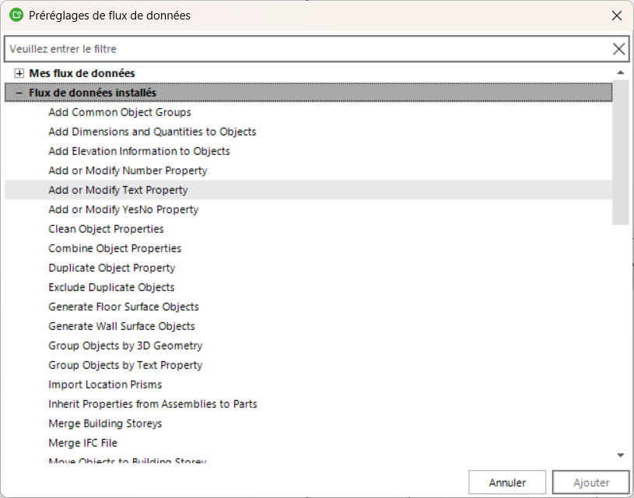Select Import Location Prisms preset

coord(105,384)
